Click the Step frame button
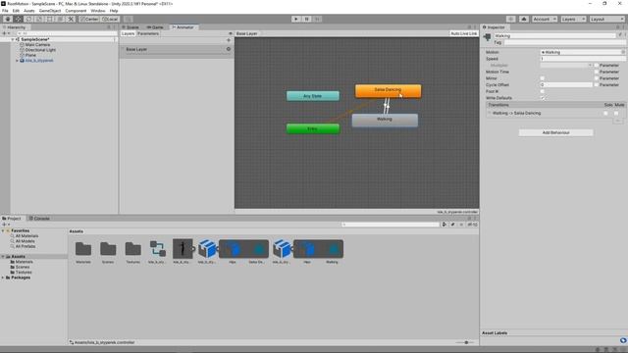The width and height of the screenshot is (628, 353). pos(317,19)
